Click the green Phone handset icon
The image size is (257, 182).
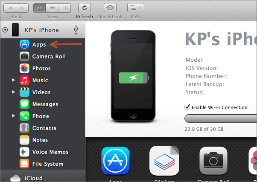click(24, 116)
